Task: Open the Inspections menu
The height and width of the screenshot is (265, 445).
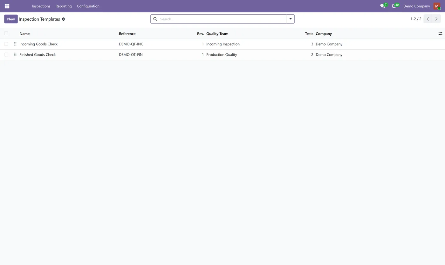Action: coord(41,6)
